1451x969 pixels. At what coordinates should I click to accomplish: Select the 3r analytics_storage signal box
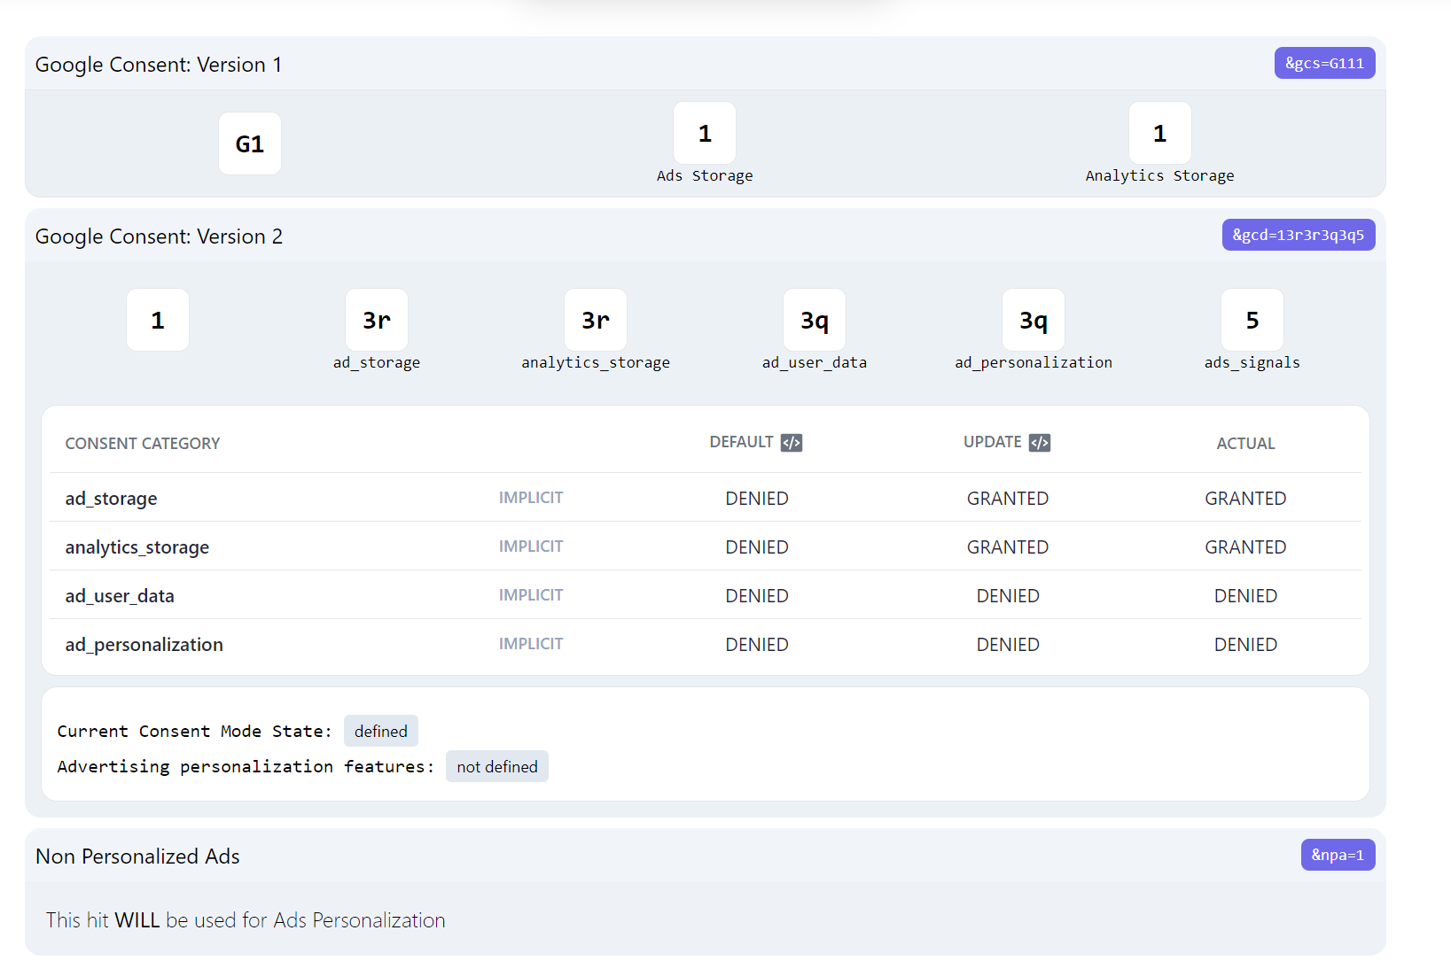595,320
